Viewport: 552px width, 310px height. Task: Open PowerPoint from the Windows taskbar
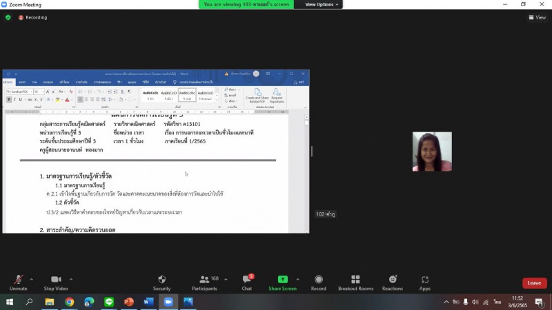tap(129, 302)
